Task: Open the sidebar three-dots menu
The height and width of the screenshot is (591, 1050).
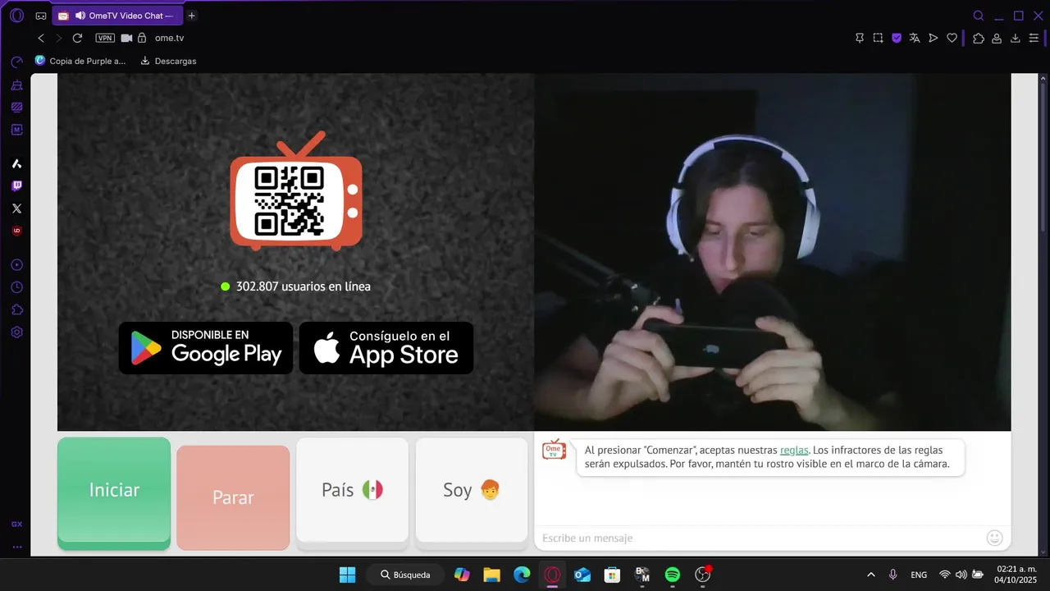Action: coord(16,547)
